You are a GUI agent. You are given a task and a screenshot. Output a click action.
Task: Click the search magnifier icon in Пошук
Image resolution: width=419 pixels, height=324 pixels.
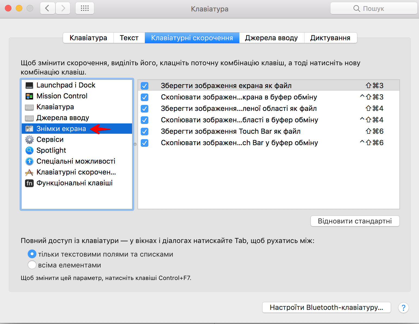pos(357,8)
